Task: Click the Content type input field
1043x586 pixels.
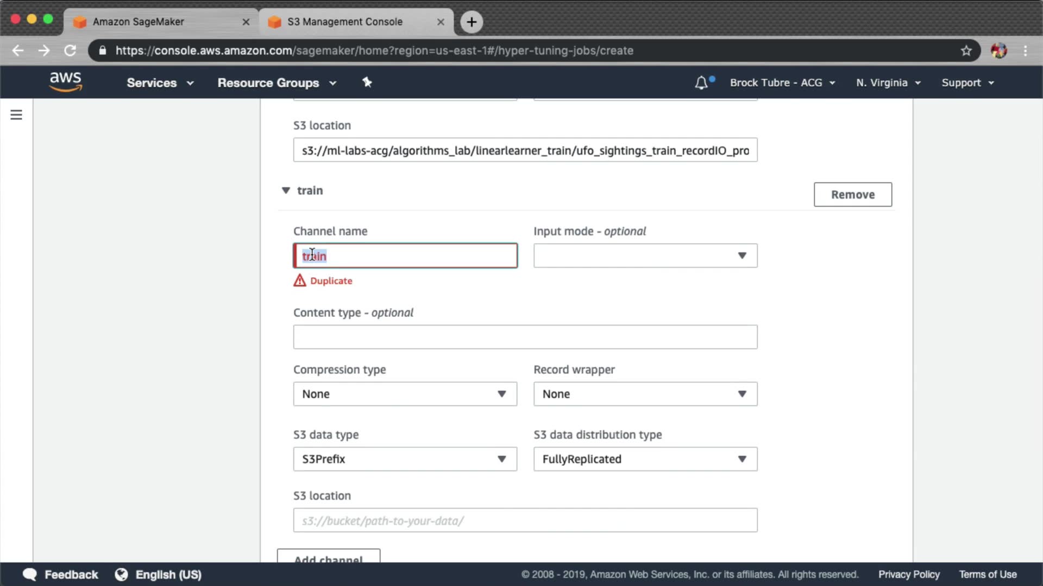Action: click(x=525, y=337)
